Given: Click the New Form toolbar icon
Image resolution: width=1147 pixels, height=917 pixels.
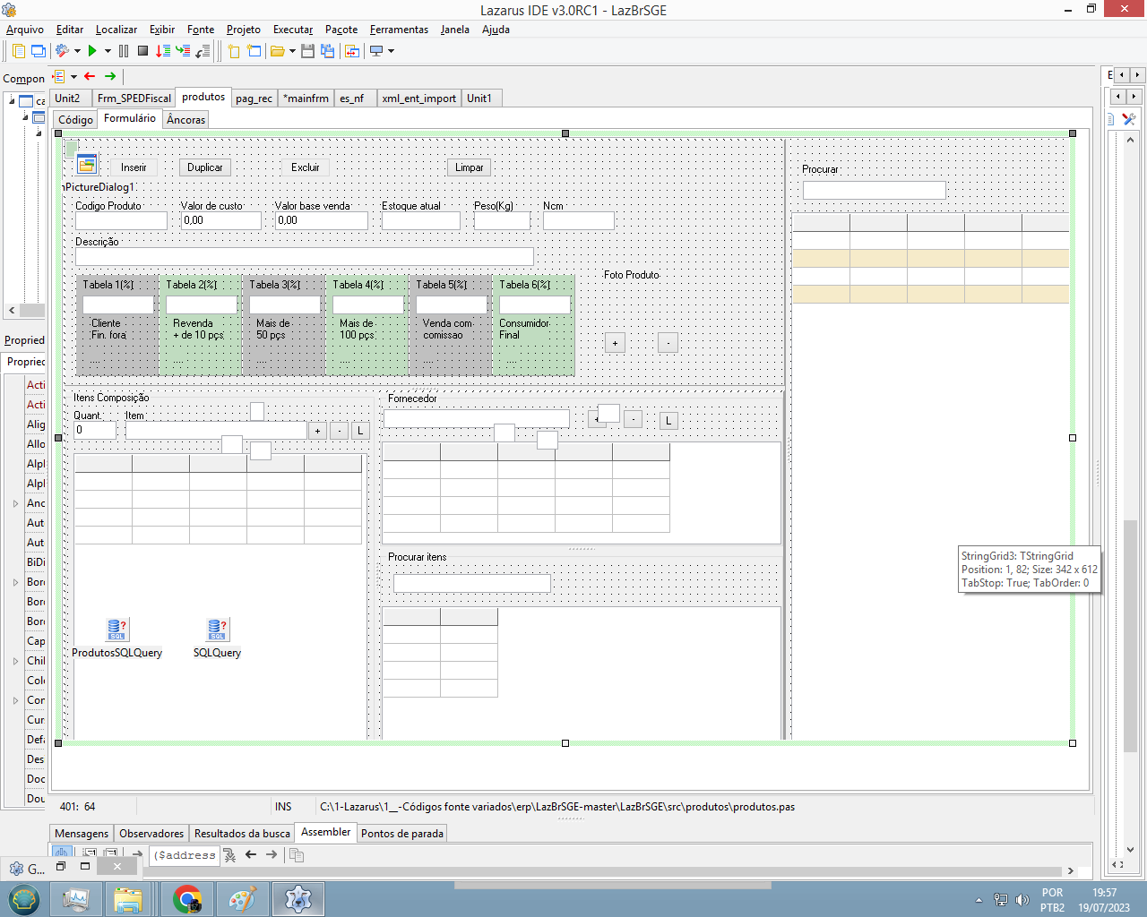Looking at the screenshot, I should point(254,51).
